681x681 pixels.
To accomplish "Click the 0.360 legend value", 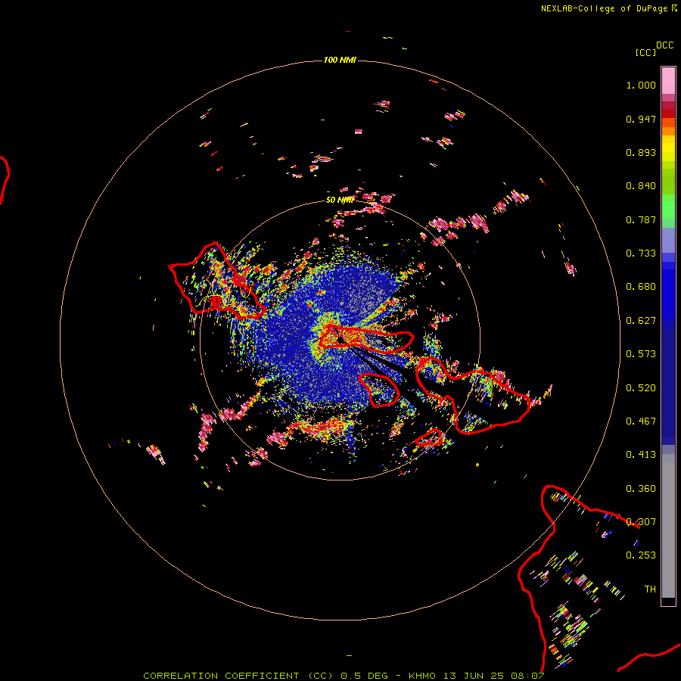I will pos(641,489).
